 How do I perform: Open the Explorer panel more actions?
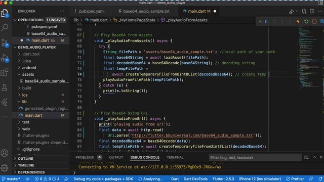[62, 11]
